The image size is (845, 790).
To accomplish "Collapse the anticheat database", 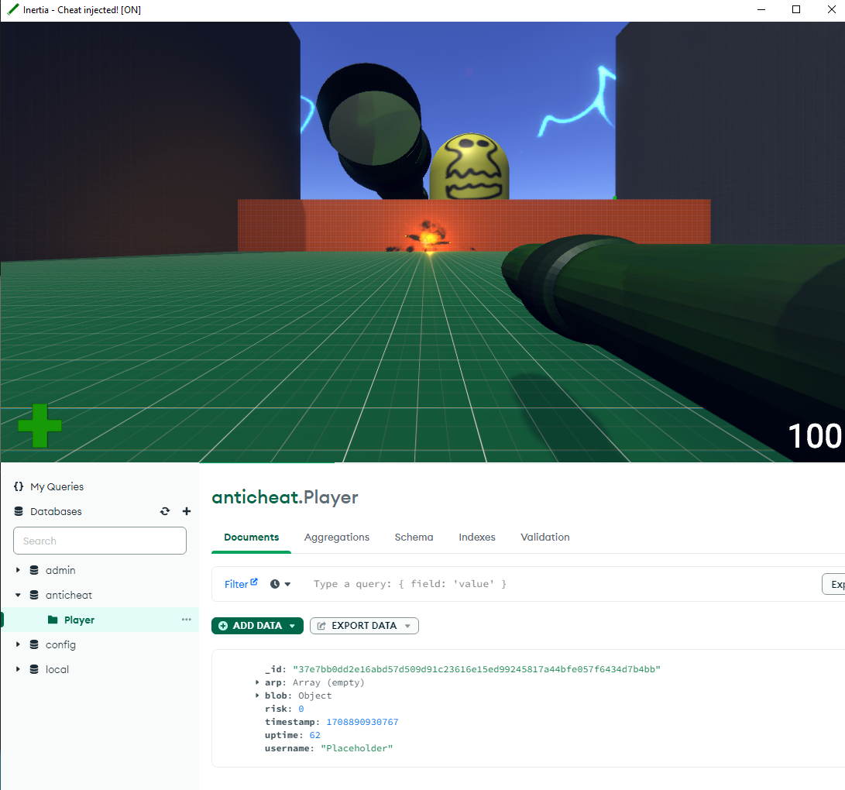I will coord(18,595).
